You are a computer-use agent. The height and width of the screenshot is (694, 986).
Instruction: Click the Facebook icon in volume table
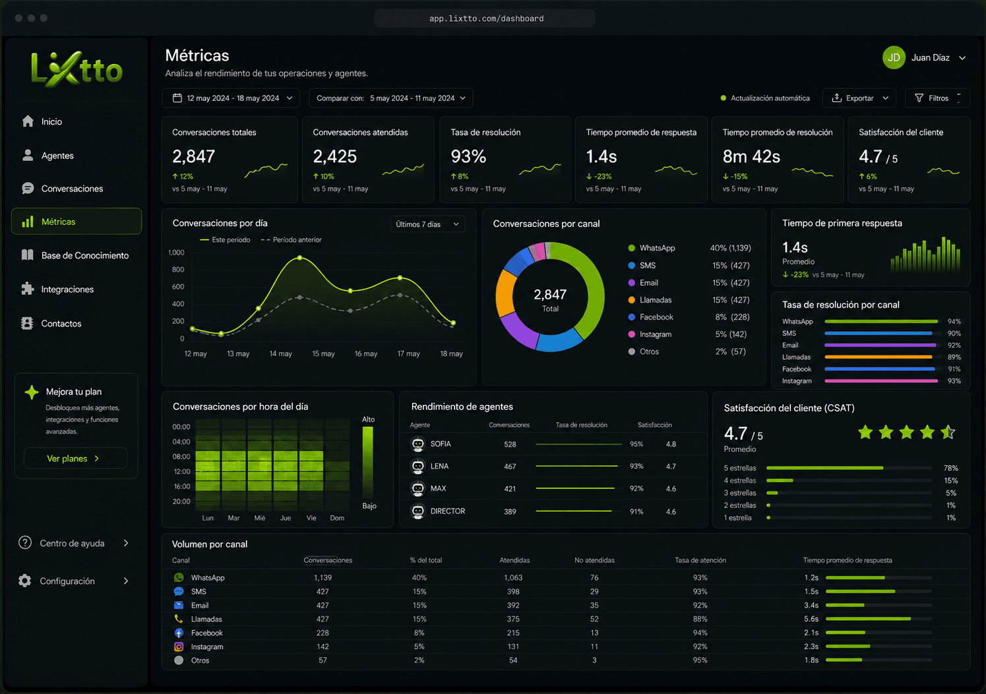(179, 633)
